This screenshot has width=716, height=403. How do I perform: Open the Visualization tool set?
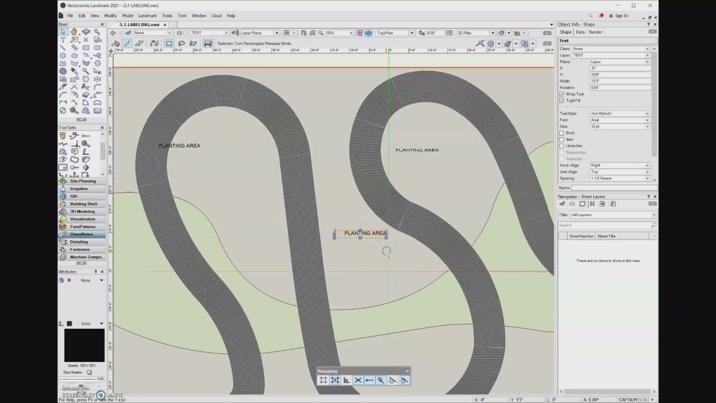tap(82, 219)
